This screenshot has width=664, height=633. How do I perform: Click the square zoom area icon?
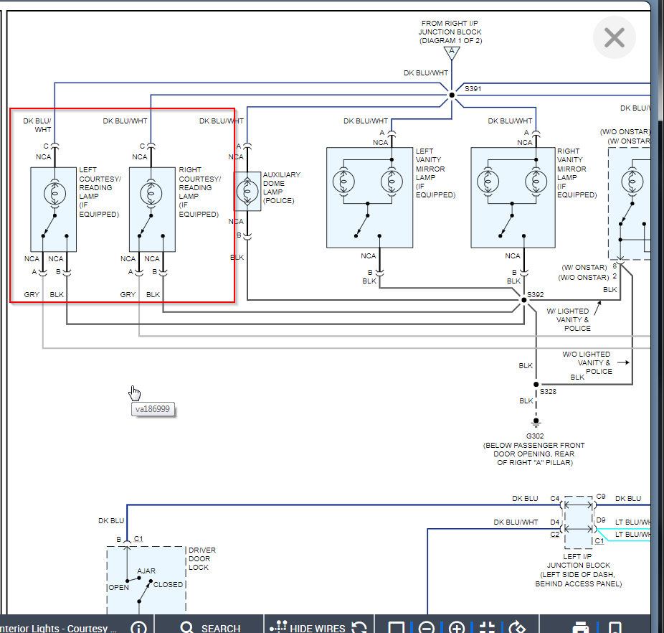coord(397,627)
